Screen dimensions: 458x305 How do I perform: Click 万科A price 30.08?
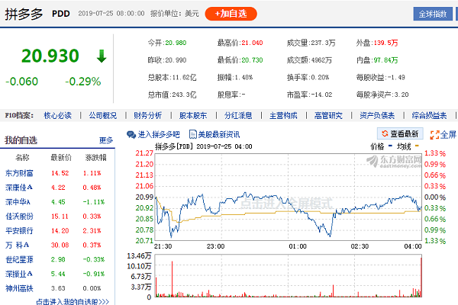(60, 246)
